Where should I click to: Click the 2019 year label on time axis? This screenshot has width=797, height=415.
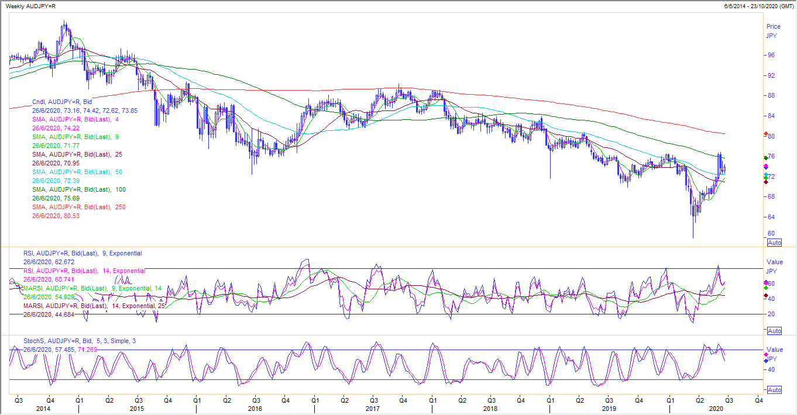[609, 409]
